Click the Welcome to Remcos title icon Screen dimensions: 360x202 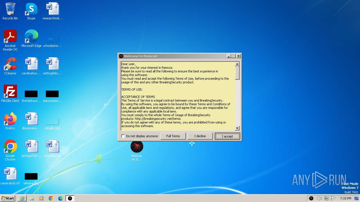[121, 56]
